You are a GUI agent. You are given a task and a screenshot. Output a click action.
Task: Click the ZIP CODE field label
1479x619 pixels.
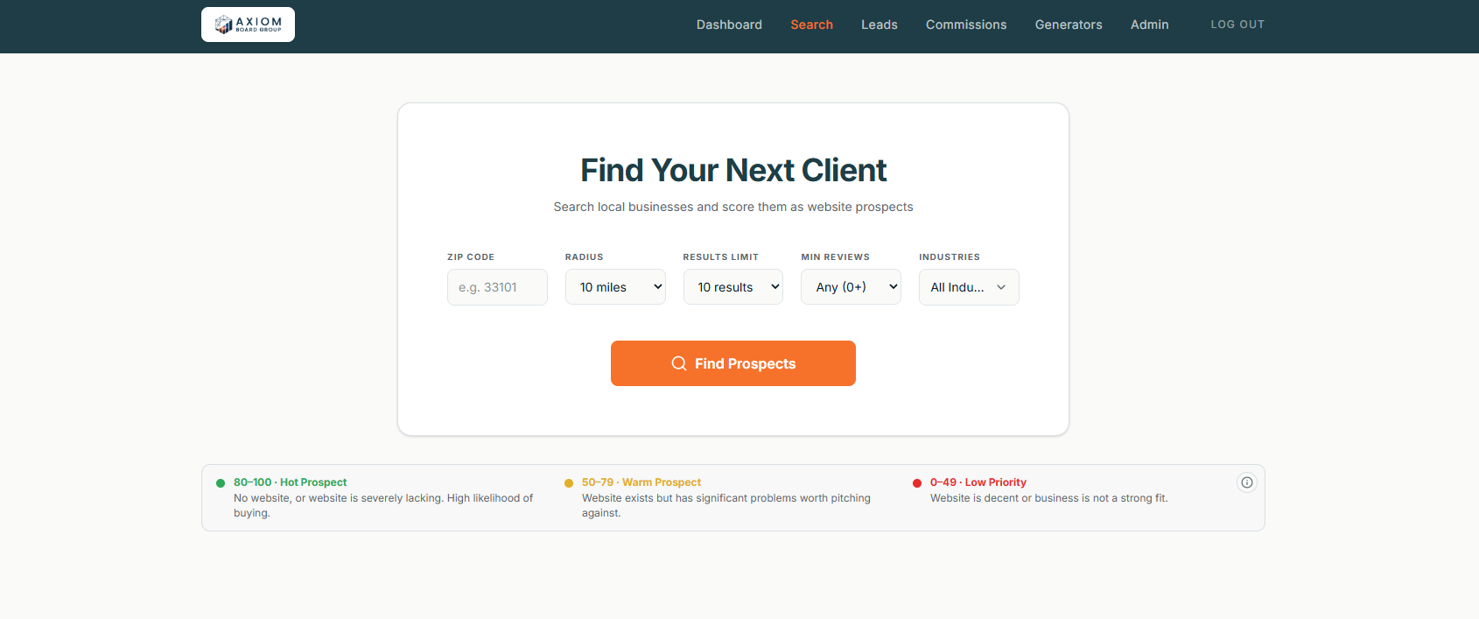pos(471,257)
